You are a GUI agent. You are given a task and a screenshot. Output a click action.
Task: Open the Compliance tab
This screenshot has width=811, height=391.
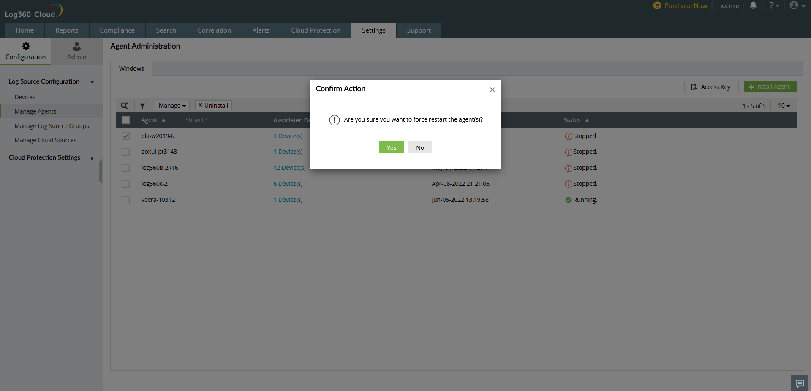click(x=117, y=30)
